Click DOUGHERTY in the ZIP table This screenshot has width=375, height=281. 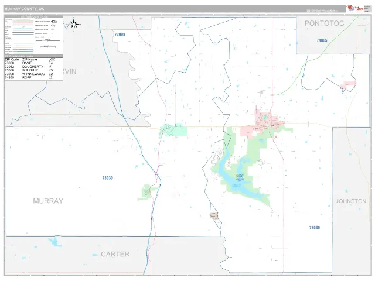pos(33,67)
